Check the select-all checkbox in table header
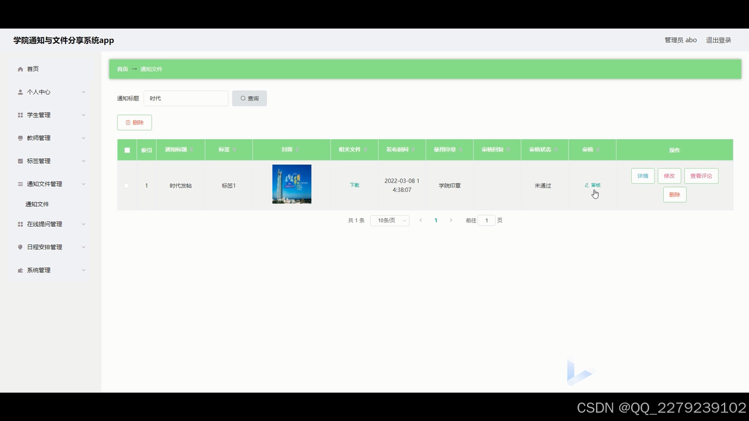The height and width of the screenshot is (421, 749). (127, 150)
